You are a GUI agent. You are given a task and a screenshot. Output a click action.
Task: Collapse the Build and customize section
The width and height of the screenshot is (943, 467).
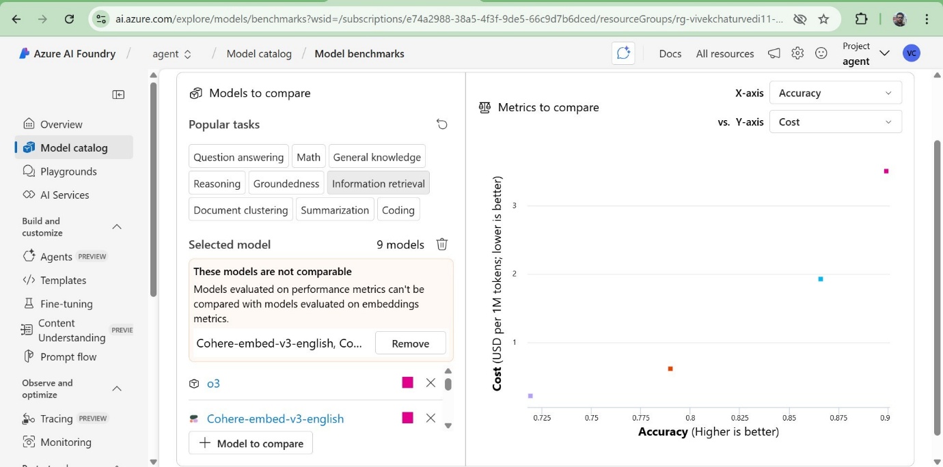click(117, 227)
